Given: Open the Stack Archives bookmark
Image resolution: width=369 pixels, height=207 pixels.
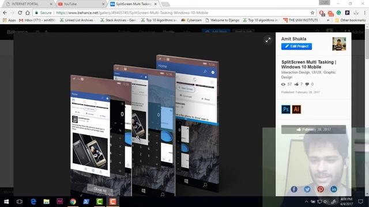Looking at the screenshot, I should [x=118, y=20].
